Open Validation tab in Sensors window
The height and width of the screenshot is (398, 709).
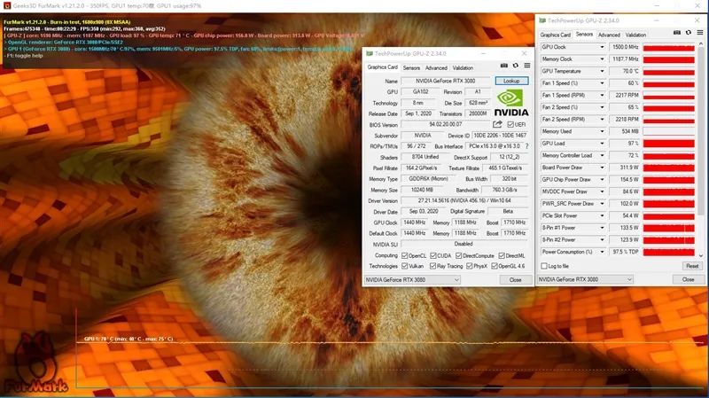point(635,35)
